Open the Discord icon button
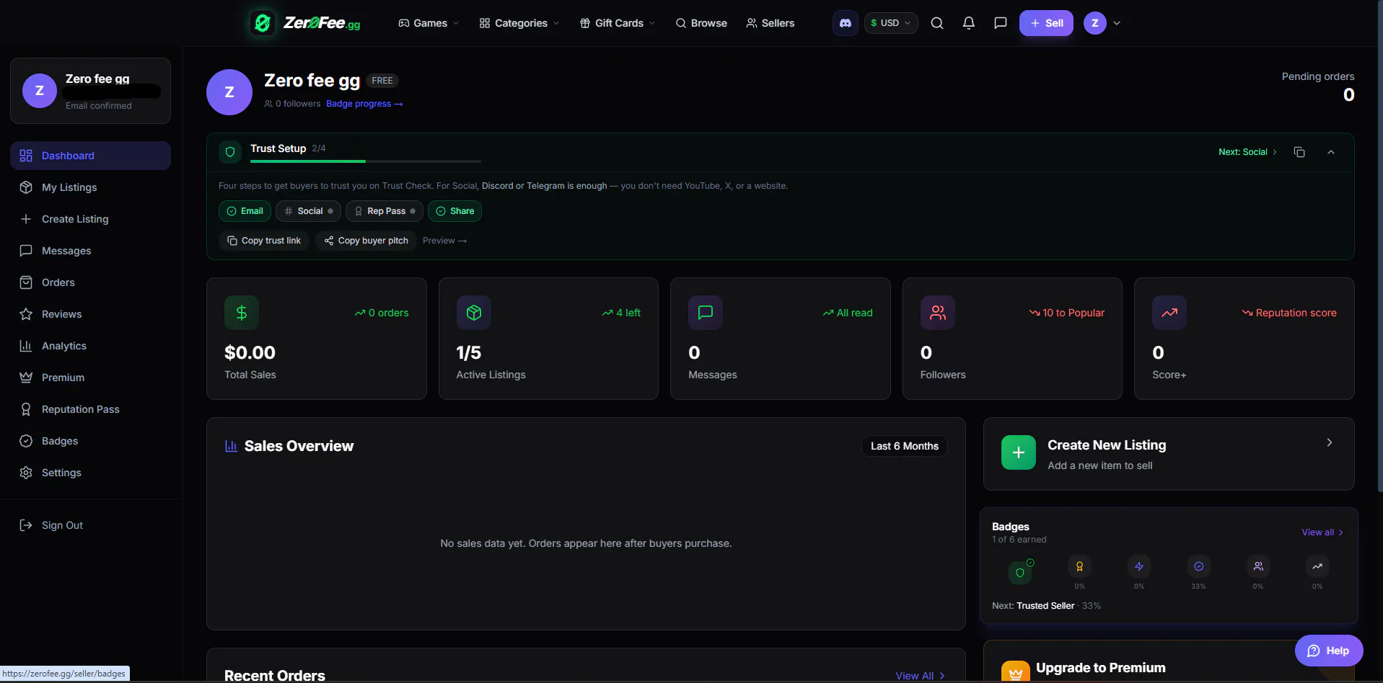The height and width of the screenshot is (683, 1383). (845, 23)
